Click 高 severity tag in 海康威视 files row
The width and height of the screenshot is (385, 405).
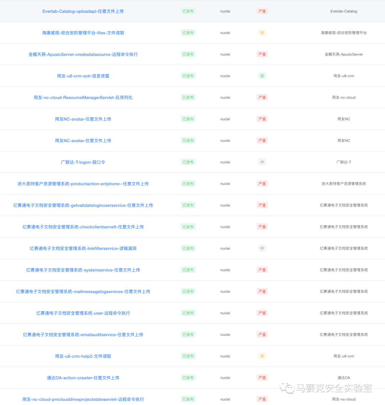pyautogui.click(x=262, y=33)
